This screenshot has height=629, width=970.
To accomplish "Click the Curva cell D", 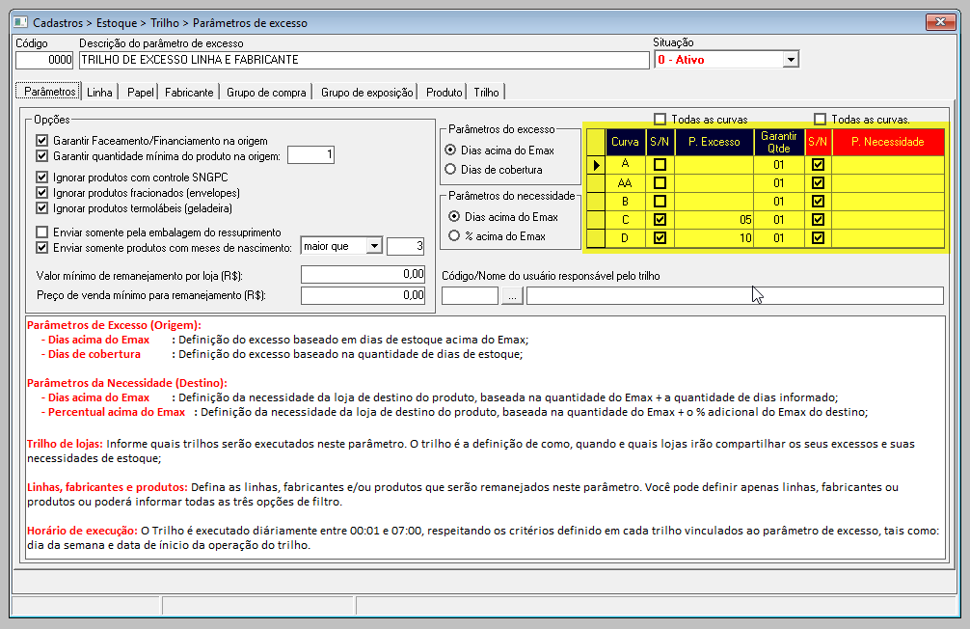I will (x=625, y=237).
